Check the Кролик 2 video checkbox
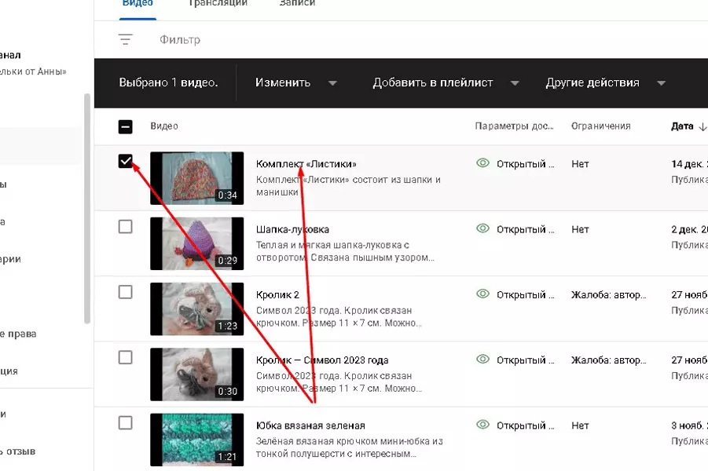The height and width of the screenshot is (471, 708). point(126,292)
